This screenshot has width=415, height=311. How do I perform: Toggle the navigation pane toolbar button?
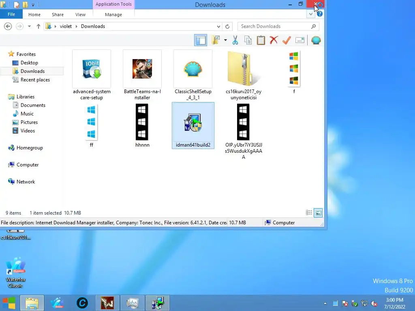tap(200, 40)
